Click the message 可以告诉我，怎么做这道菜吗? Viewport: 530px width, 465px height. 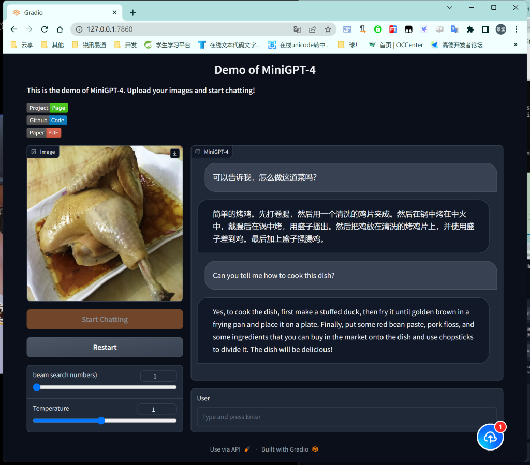351,177
